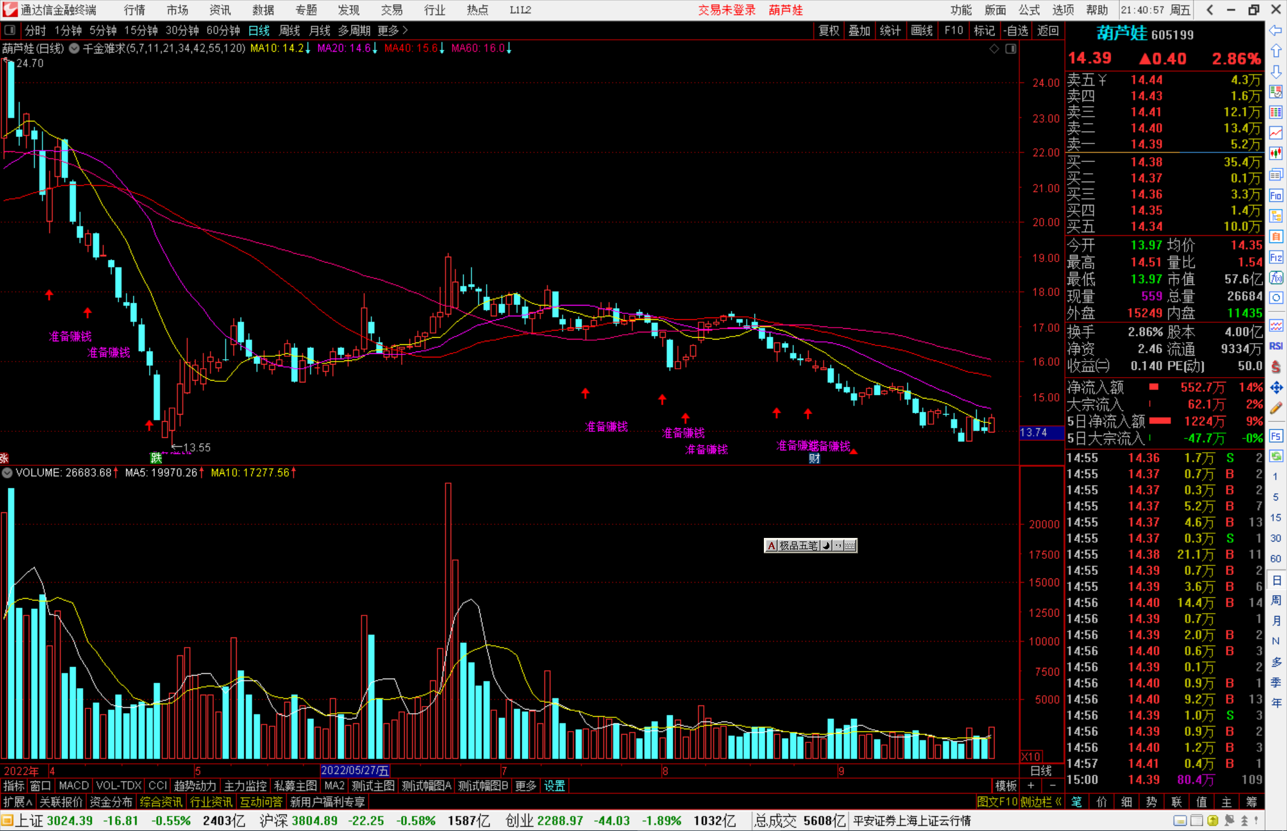Click the green refresh sidebar icon
The height and width of the screenshot is (831, 1287).
click(x=1276, y=456)
